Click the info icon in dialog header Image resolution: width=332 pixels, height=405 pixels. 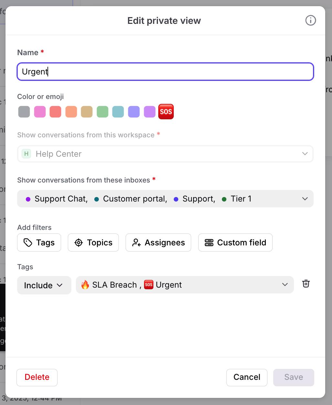point(310,21)
